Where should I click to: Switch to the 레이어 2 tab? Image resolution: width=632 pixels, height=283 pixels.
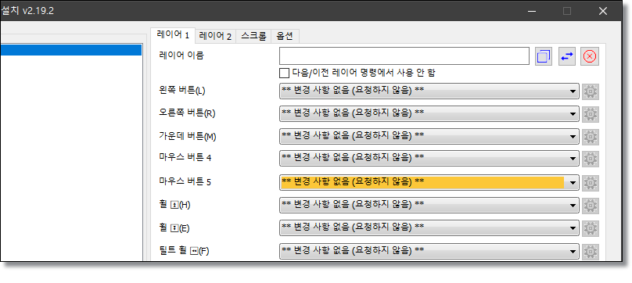tap(216, 36)
